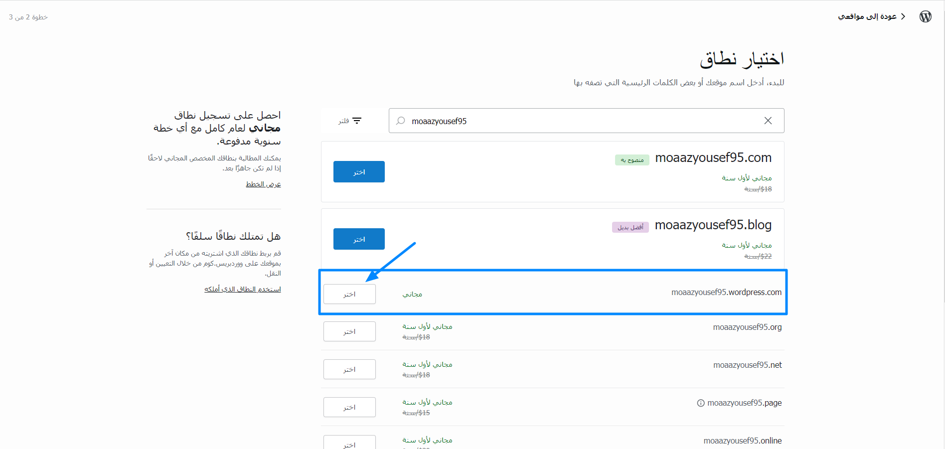Image resolution: width=945 pixels, height=449 pixels.
Task: Click the moaazyousef95.com domain name text
Action: tap(713, 158)
